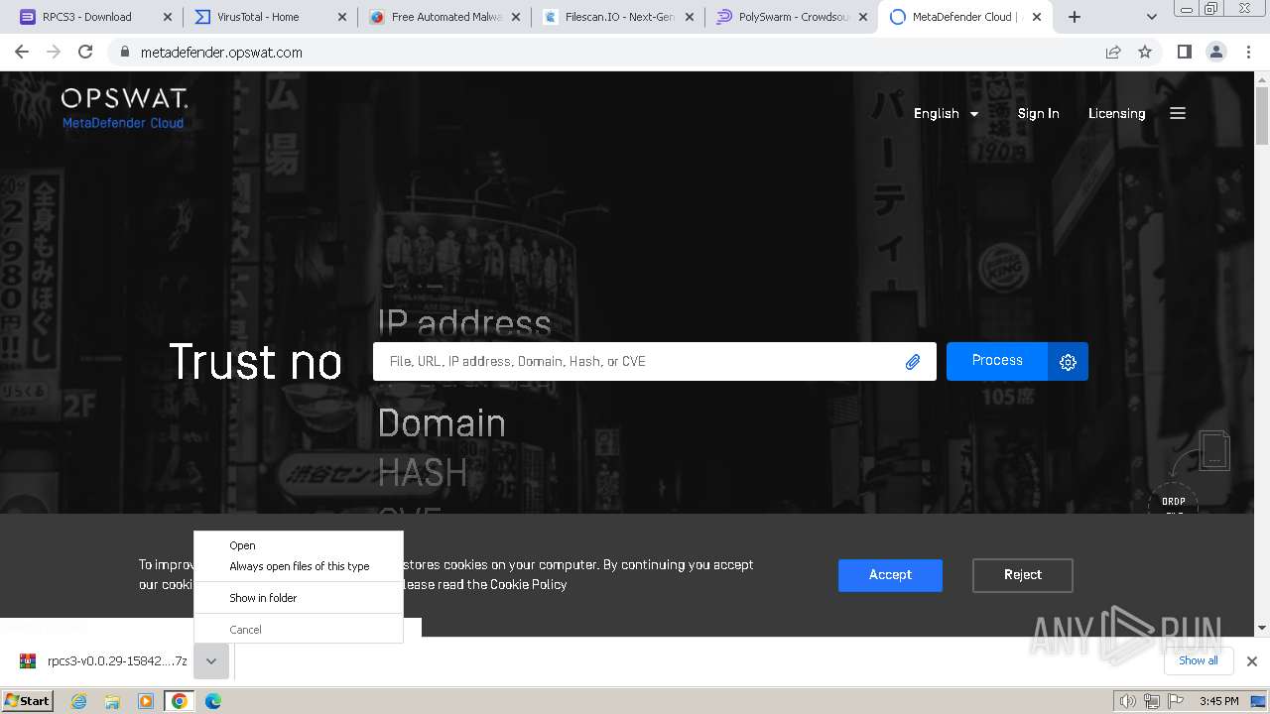Click the Sign In link
This screenshot has height=714, width=1270.
click(1038, 113)
